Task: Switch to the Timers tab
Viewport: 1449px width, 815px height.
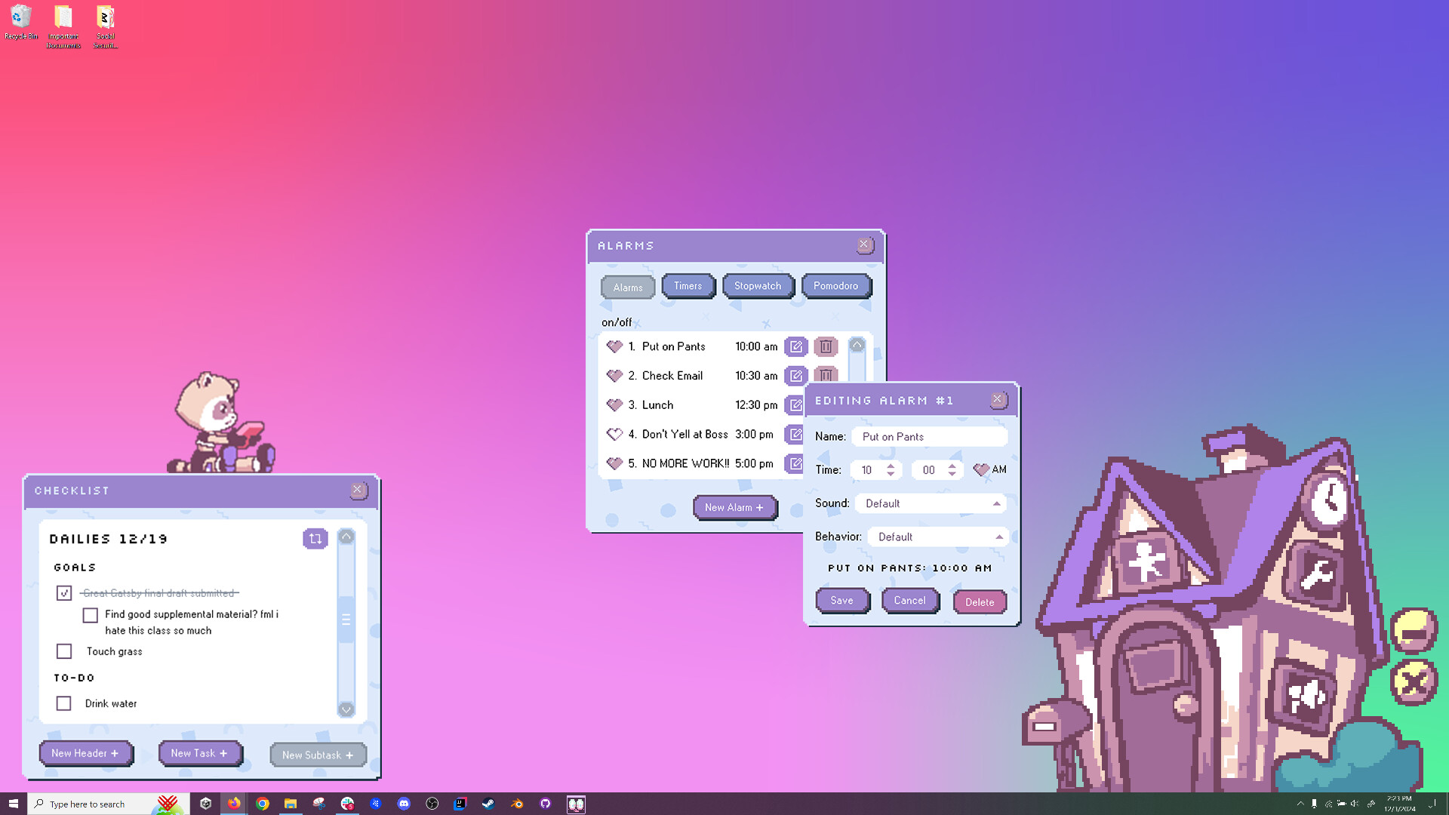Action: pyautogui.click(x=688, y=286)
